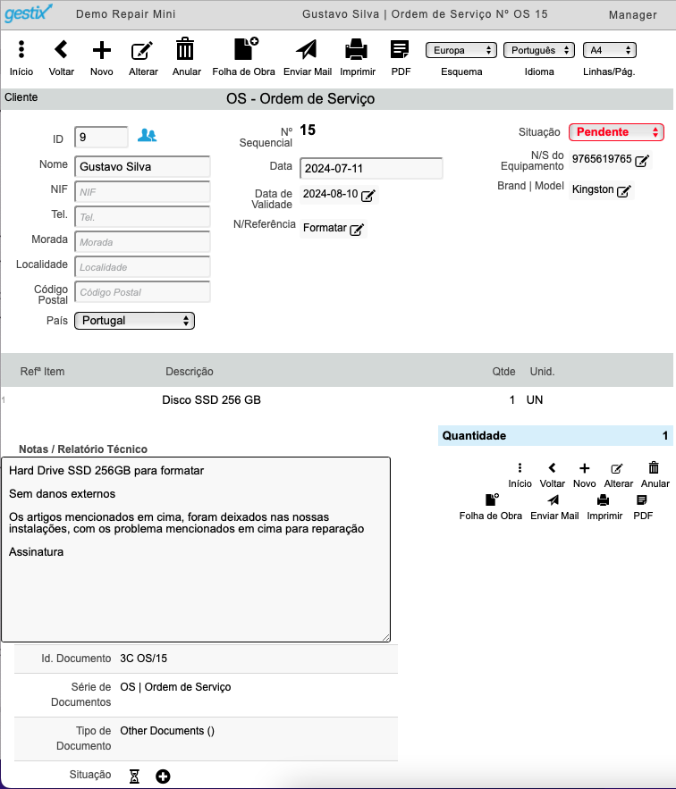Open Linhas/Pág. A4 dropdown
The image size is (676, 789).
(610, 50)
